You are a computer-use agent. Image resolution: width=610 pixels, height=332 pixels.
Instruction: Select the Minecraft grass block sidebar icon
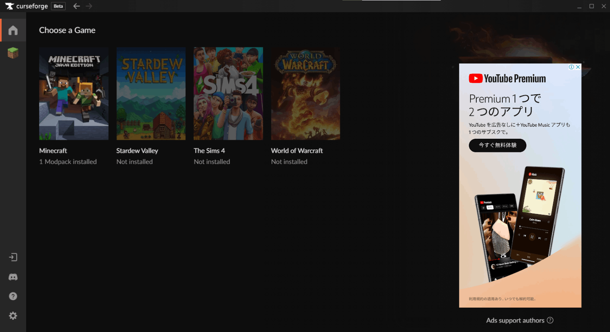click(13, 54)
